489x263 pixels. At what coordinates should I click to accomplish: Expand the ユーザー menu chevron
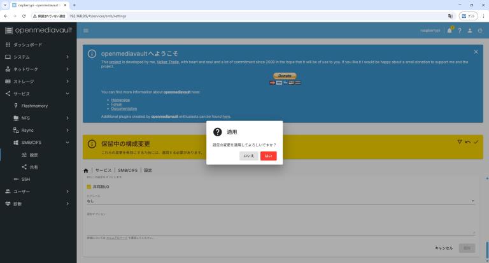click(x=67, y=191)
